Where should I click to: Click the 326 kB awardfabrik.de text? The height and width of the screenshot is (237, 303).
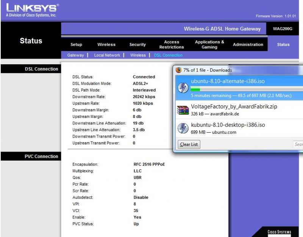coord(215,114)
